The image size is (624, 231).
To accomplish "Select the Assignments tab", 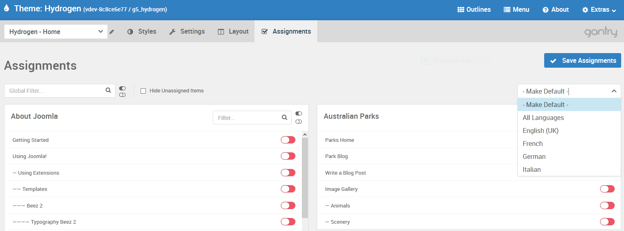I will [x=286, y=31].
